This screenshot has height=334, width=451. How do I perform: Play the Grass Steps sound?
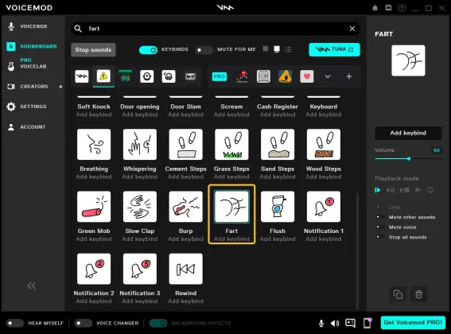pyautogui.click(x=231, y=145)
